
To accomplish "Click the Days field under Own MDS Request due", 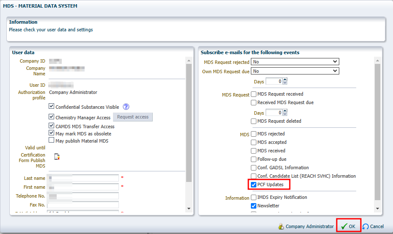I will click(274, 81).
